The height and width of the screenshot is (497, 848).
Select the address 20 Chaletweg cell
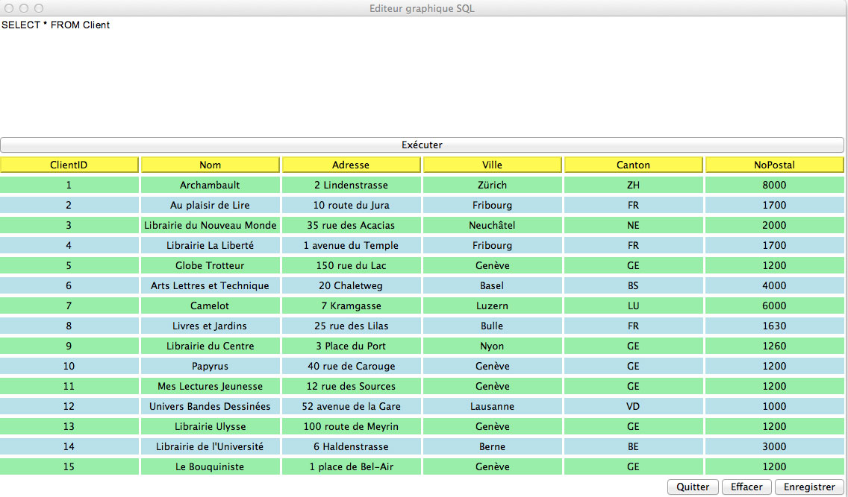tap(351, 285)
